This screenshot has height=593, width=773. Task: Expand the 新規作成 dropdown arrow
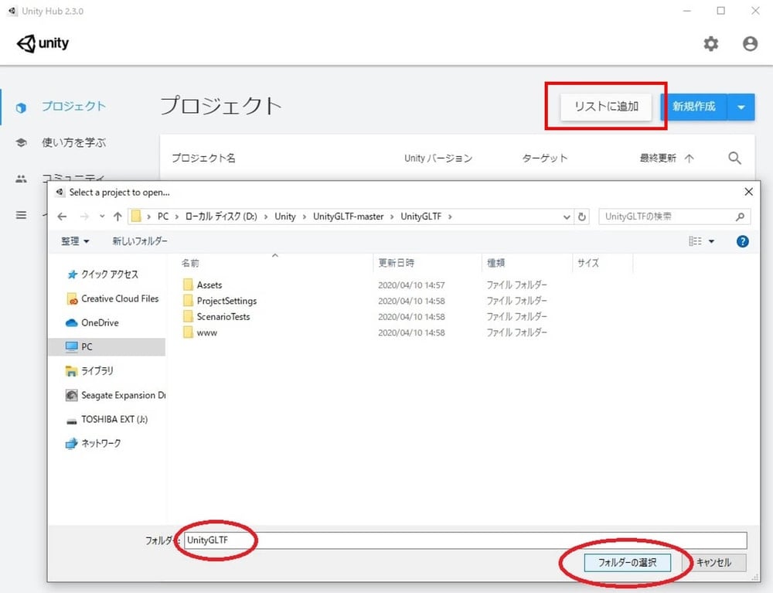click(x=741, y=107)
